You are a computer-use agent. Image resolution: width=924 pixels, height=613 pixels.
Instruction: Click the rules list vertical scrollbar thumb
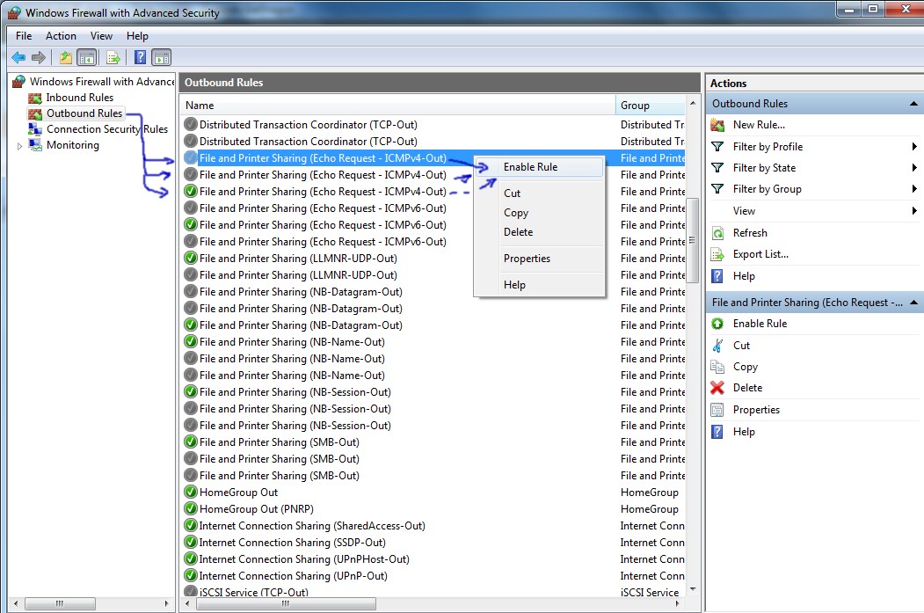coord(693,240)
